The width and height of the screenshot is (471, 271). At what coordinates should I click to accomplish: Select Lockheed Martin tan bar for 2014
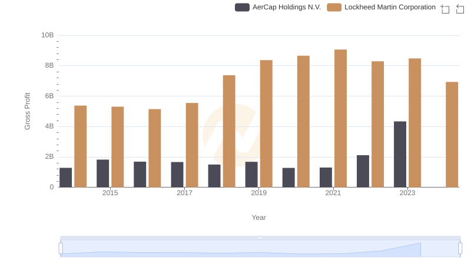point(81,146)
